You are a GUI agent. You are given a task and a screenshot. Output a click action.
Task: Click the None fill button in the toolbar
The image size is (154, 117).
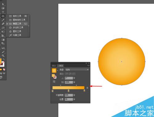click(x=4, y=70)
